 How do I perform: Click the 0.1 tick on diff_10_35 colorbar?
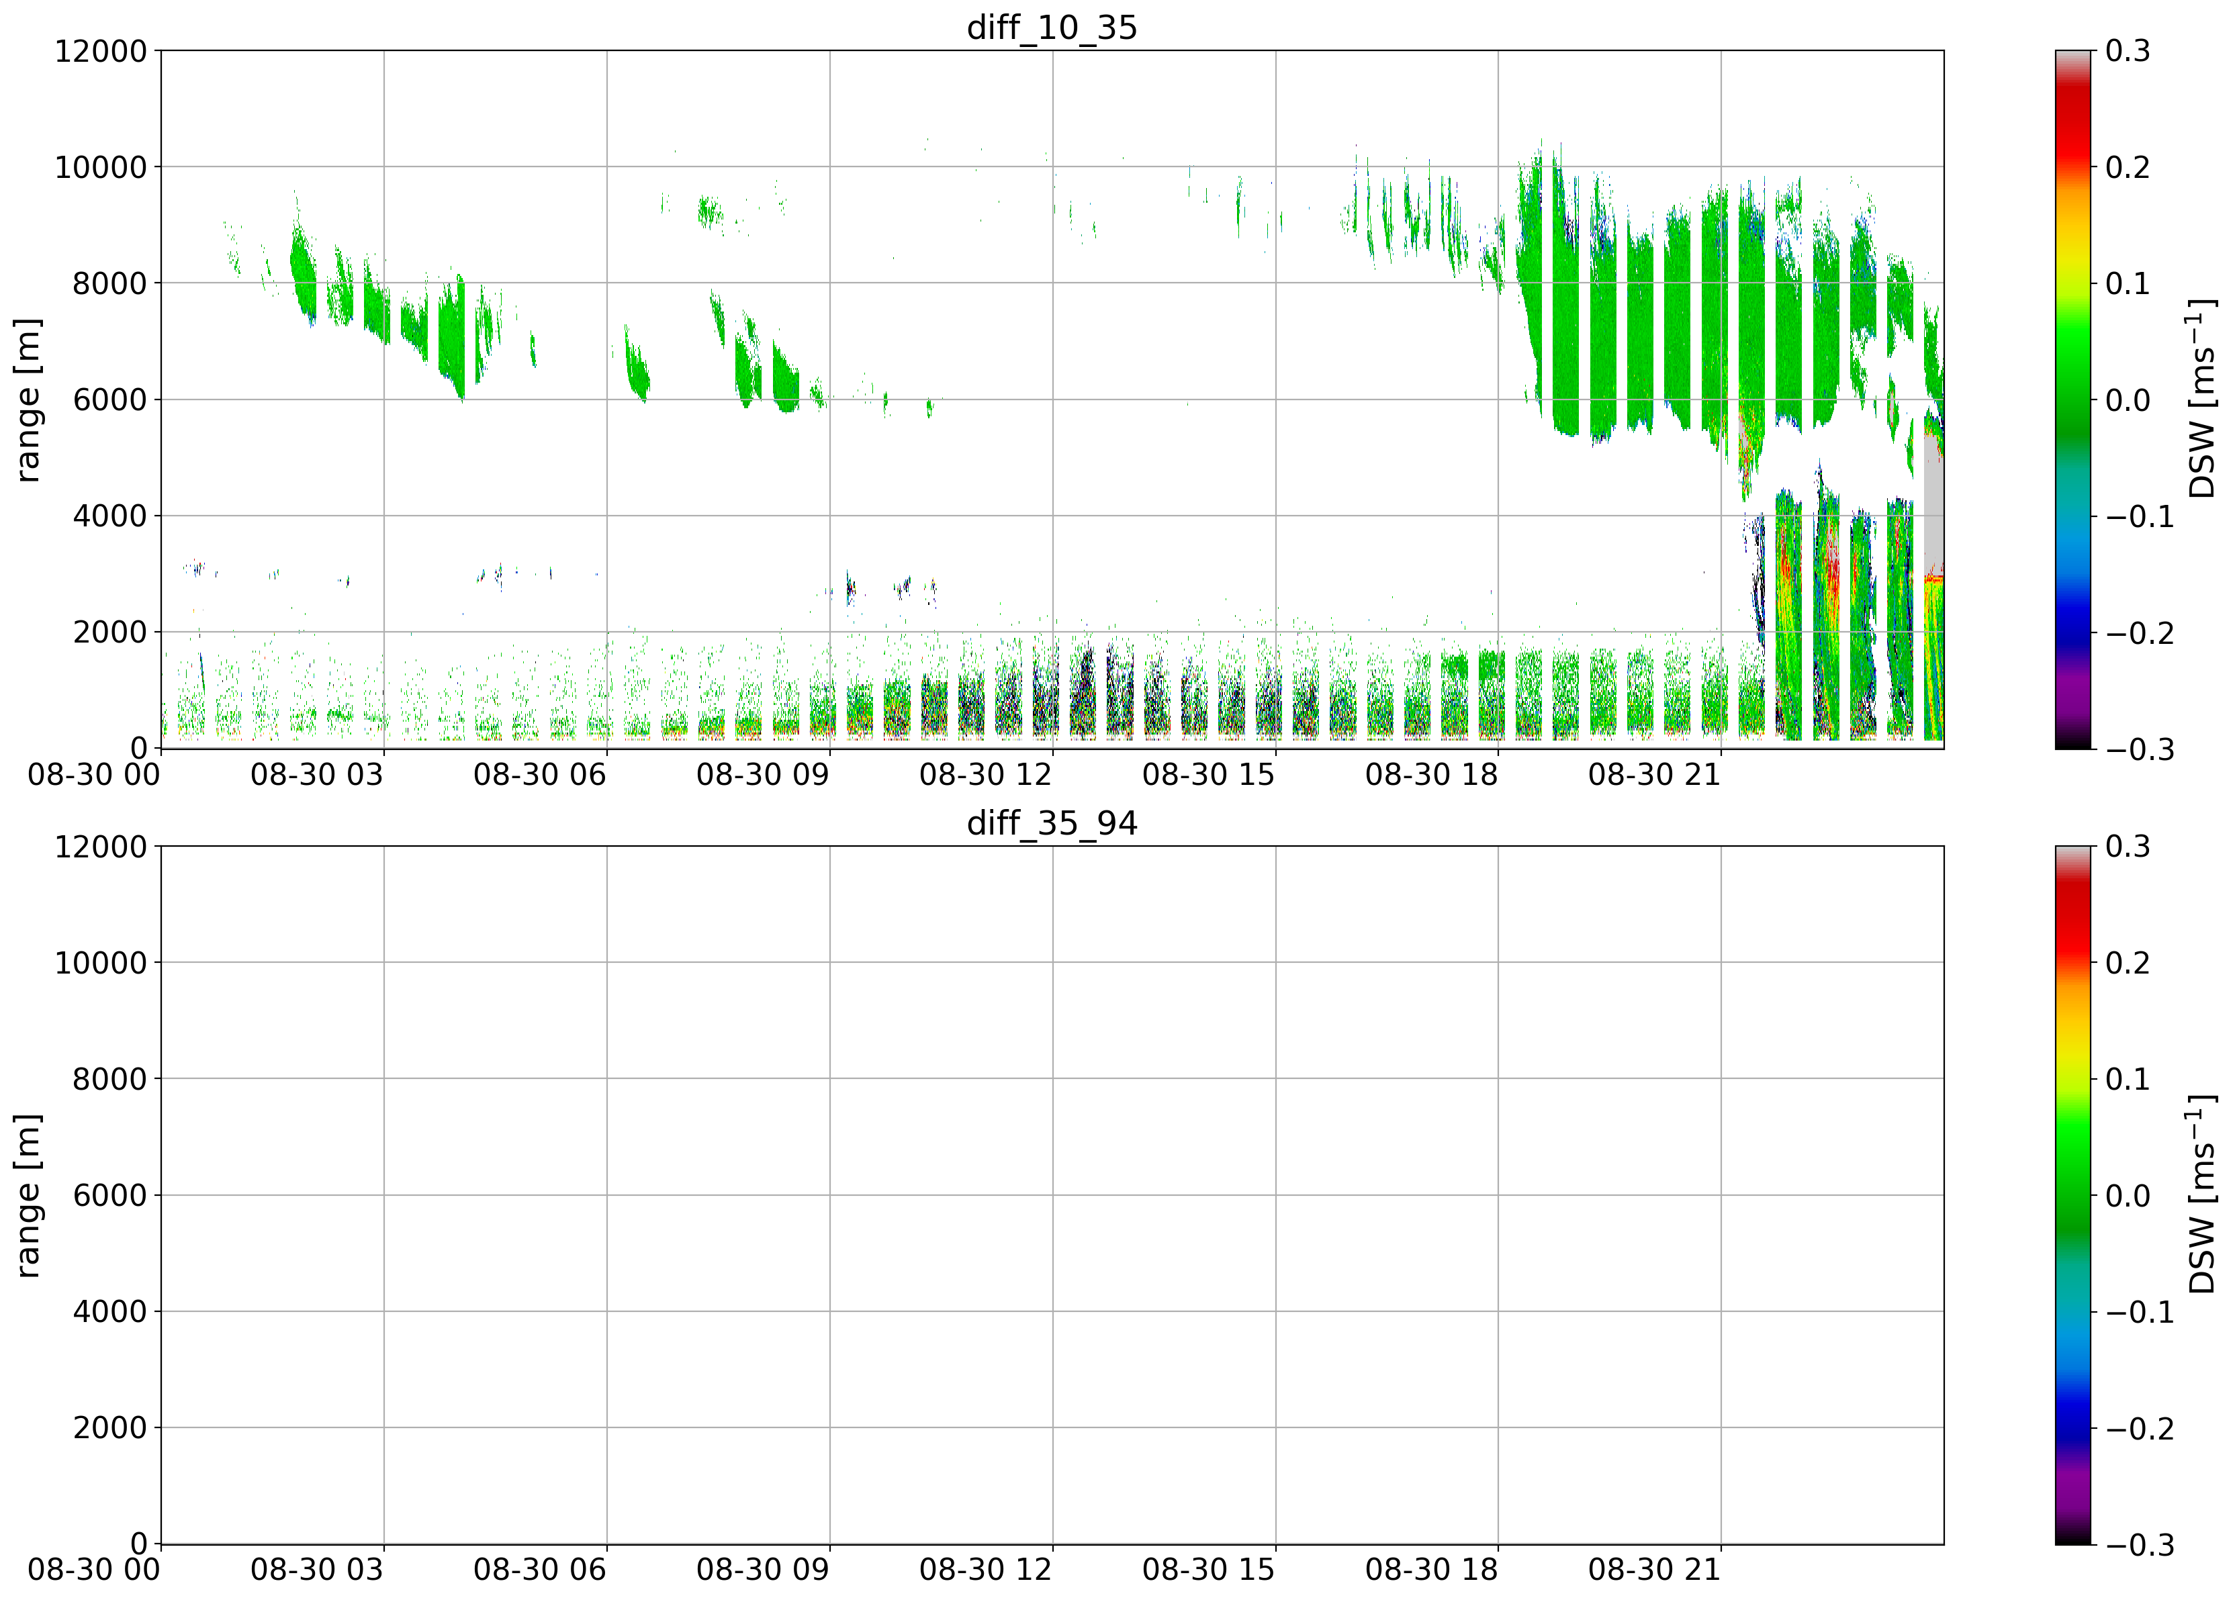[2128, 284]
